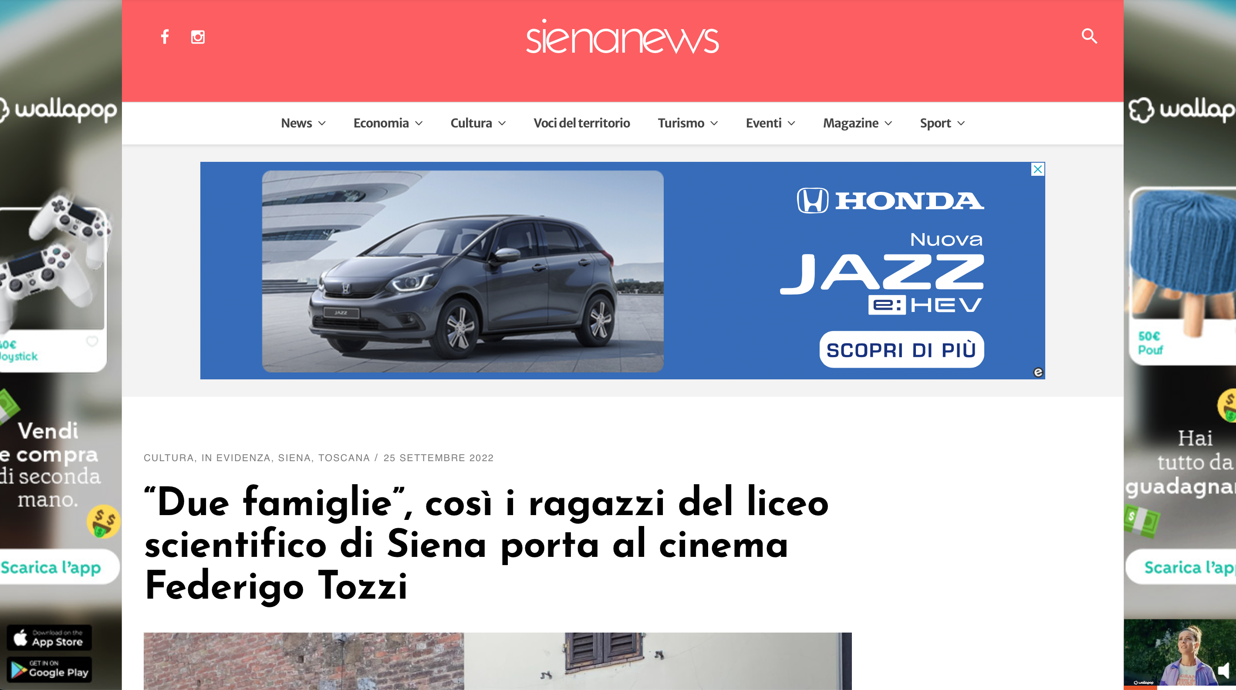
Task: Open the Siena News Instagram page
Action: coord(198,37)
